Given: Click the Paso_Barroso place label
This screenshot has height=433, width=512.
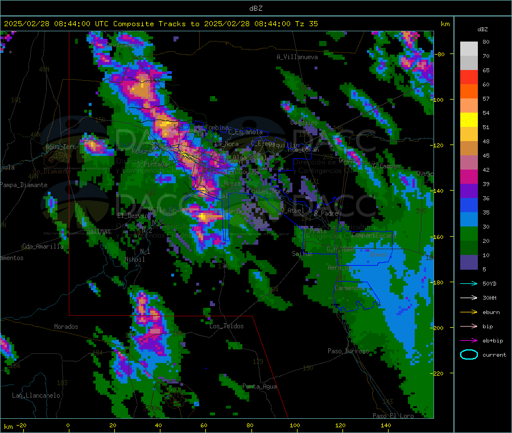Looking at the screenshot, I should point(348,351).
